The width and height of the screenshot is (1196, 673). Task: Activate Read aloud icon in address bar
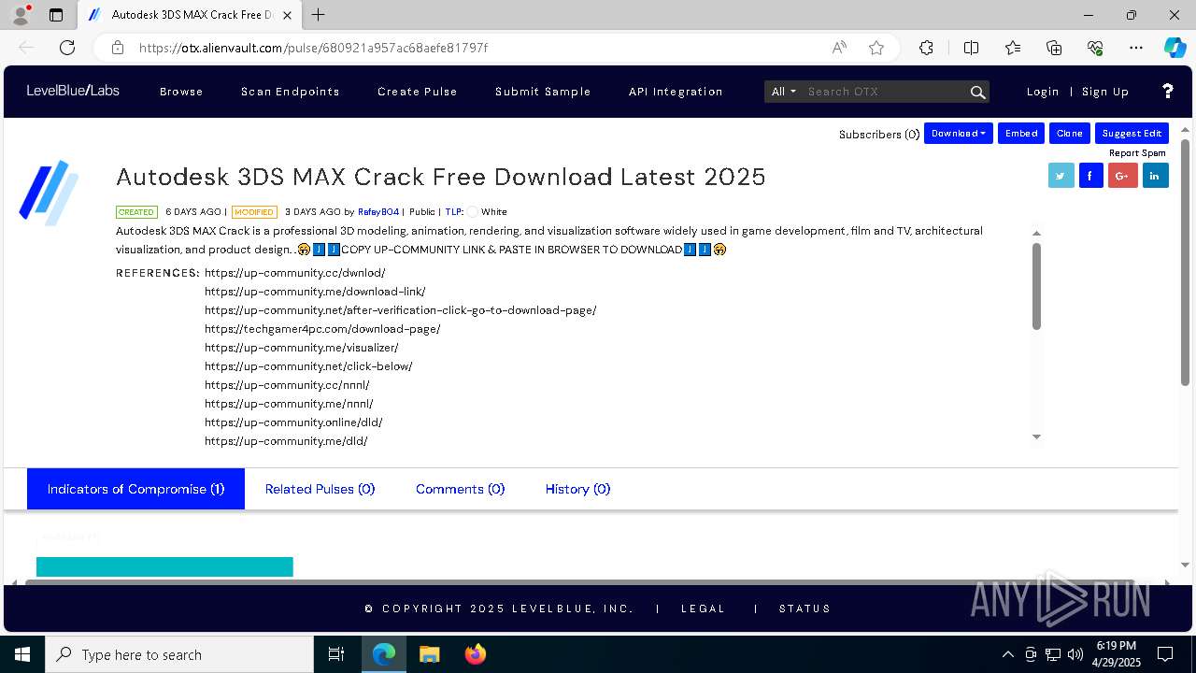(x=839, y=48)
